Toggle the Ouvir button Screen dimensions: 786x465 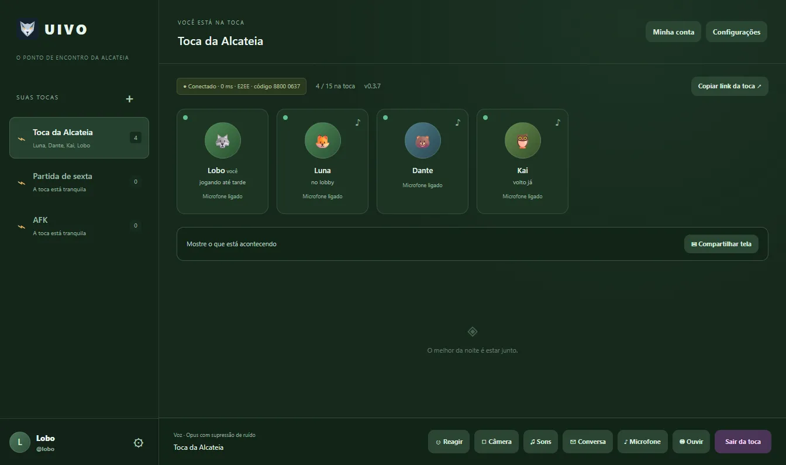(691, 442)
